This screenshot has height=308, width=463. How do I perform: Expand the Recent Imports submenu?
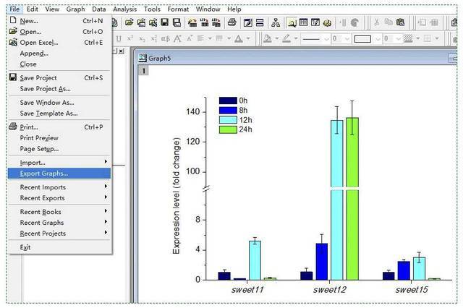click(x=59, y=187)
